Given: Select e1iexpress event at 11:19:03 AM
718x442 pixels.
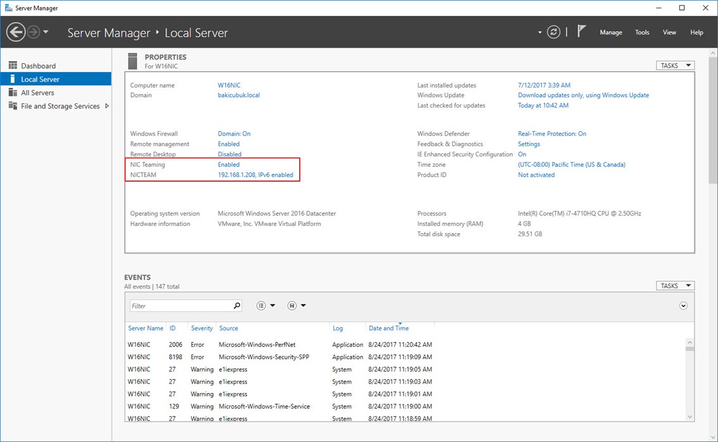Looking at the screenshot, I should coord(405,382).
